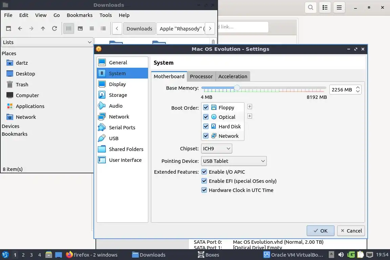The image size is (390, 260).
Task: Go back in Downloads file manager
Action: click(20, 28)
